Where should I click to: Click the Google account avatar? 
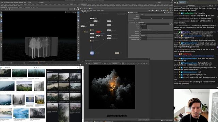[80, 68]
